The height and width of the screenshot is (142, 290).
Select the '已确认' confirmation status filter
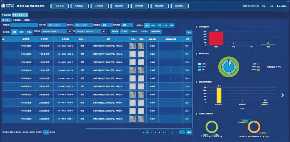click(21, 32)
